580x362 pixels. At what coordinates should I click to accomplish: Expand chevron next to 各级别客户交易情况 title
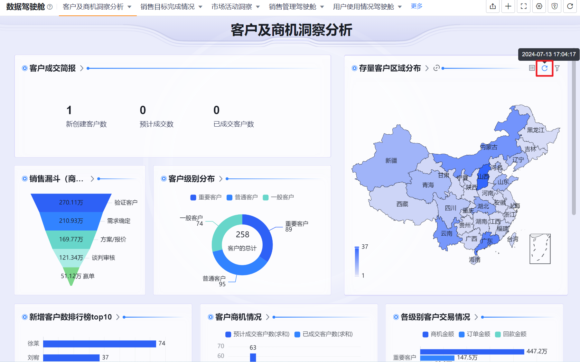pyautogui.click(x=476, y=317)
